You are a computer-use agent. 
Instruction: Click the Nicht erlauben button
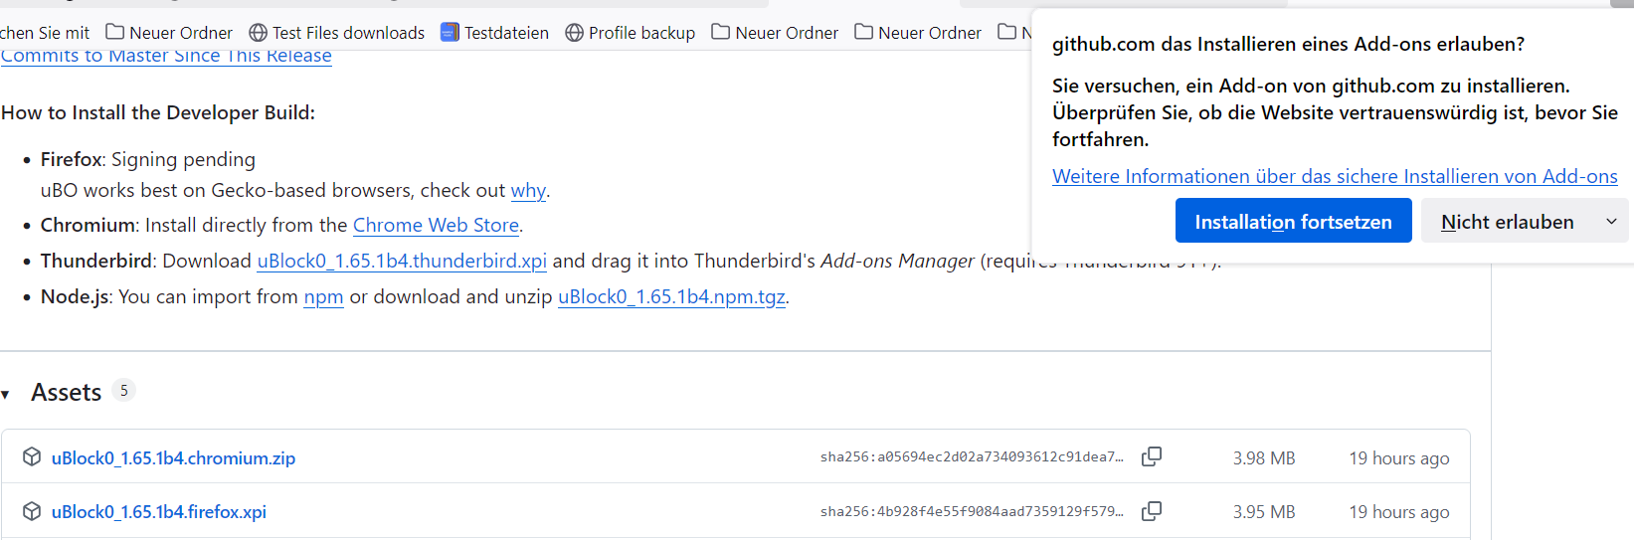tap(1507, 222)
